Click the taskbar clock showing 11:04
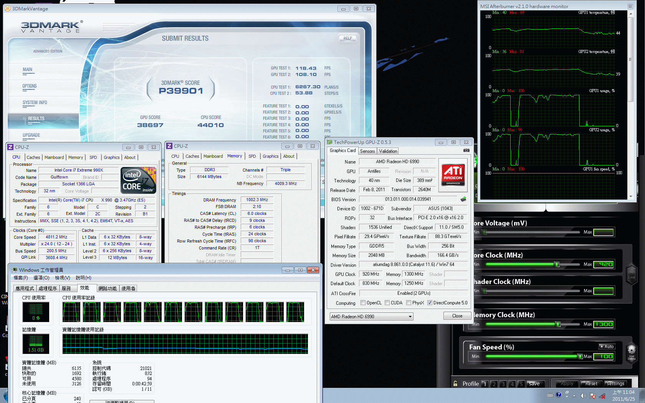Screen dimensions: 645x403 [623, 395]
